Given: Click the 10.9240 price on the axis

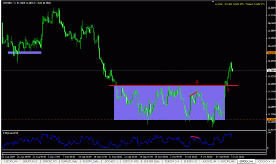Looking at the screenshot, I should 272,130.
